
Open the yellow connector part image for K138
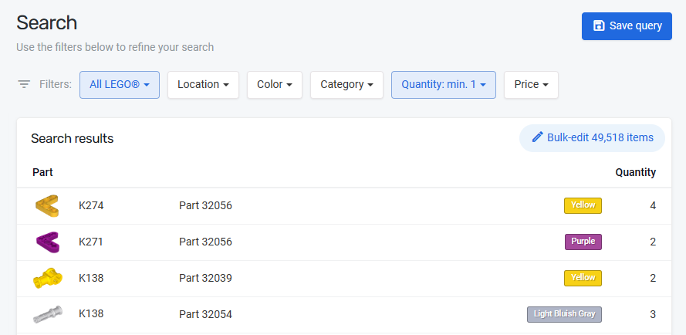46,278
